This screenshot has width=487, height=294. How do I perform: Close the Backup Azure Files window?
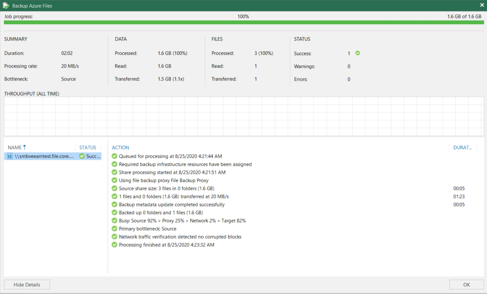(482, 5)
